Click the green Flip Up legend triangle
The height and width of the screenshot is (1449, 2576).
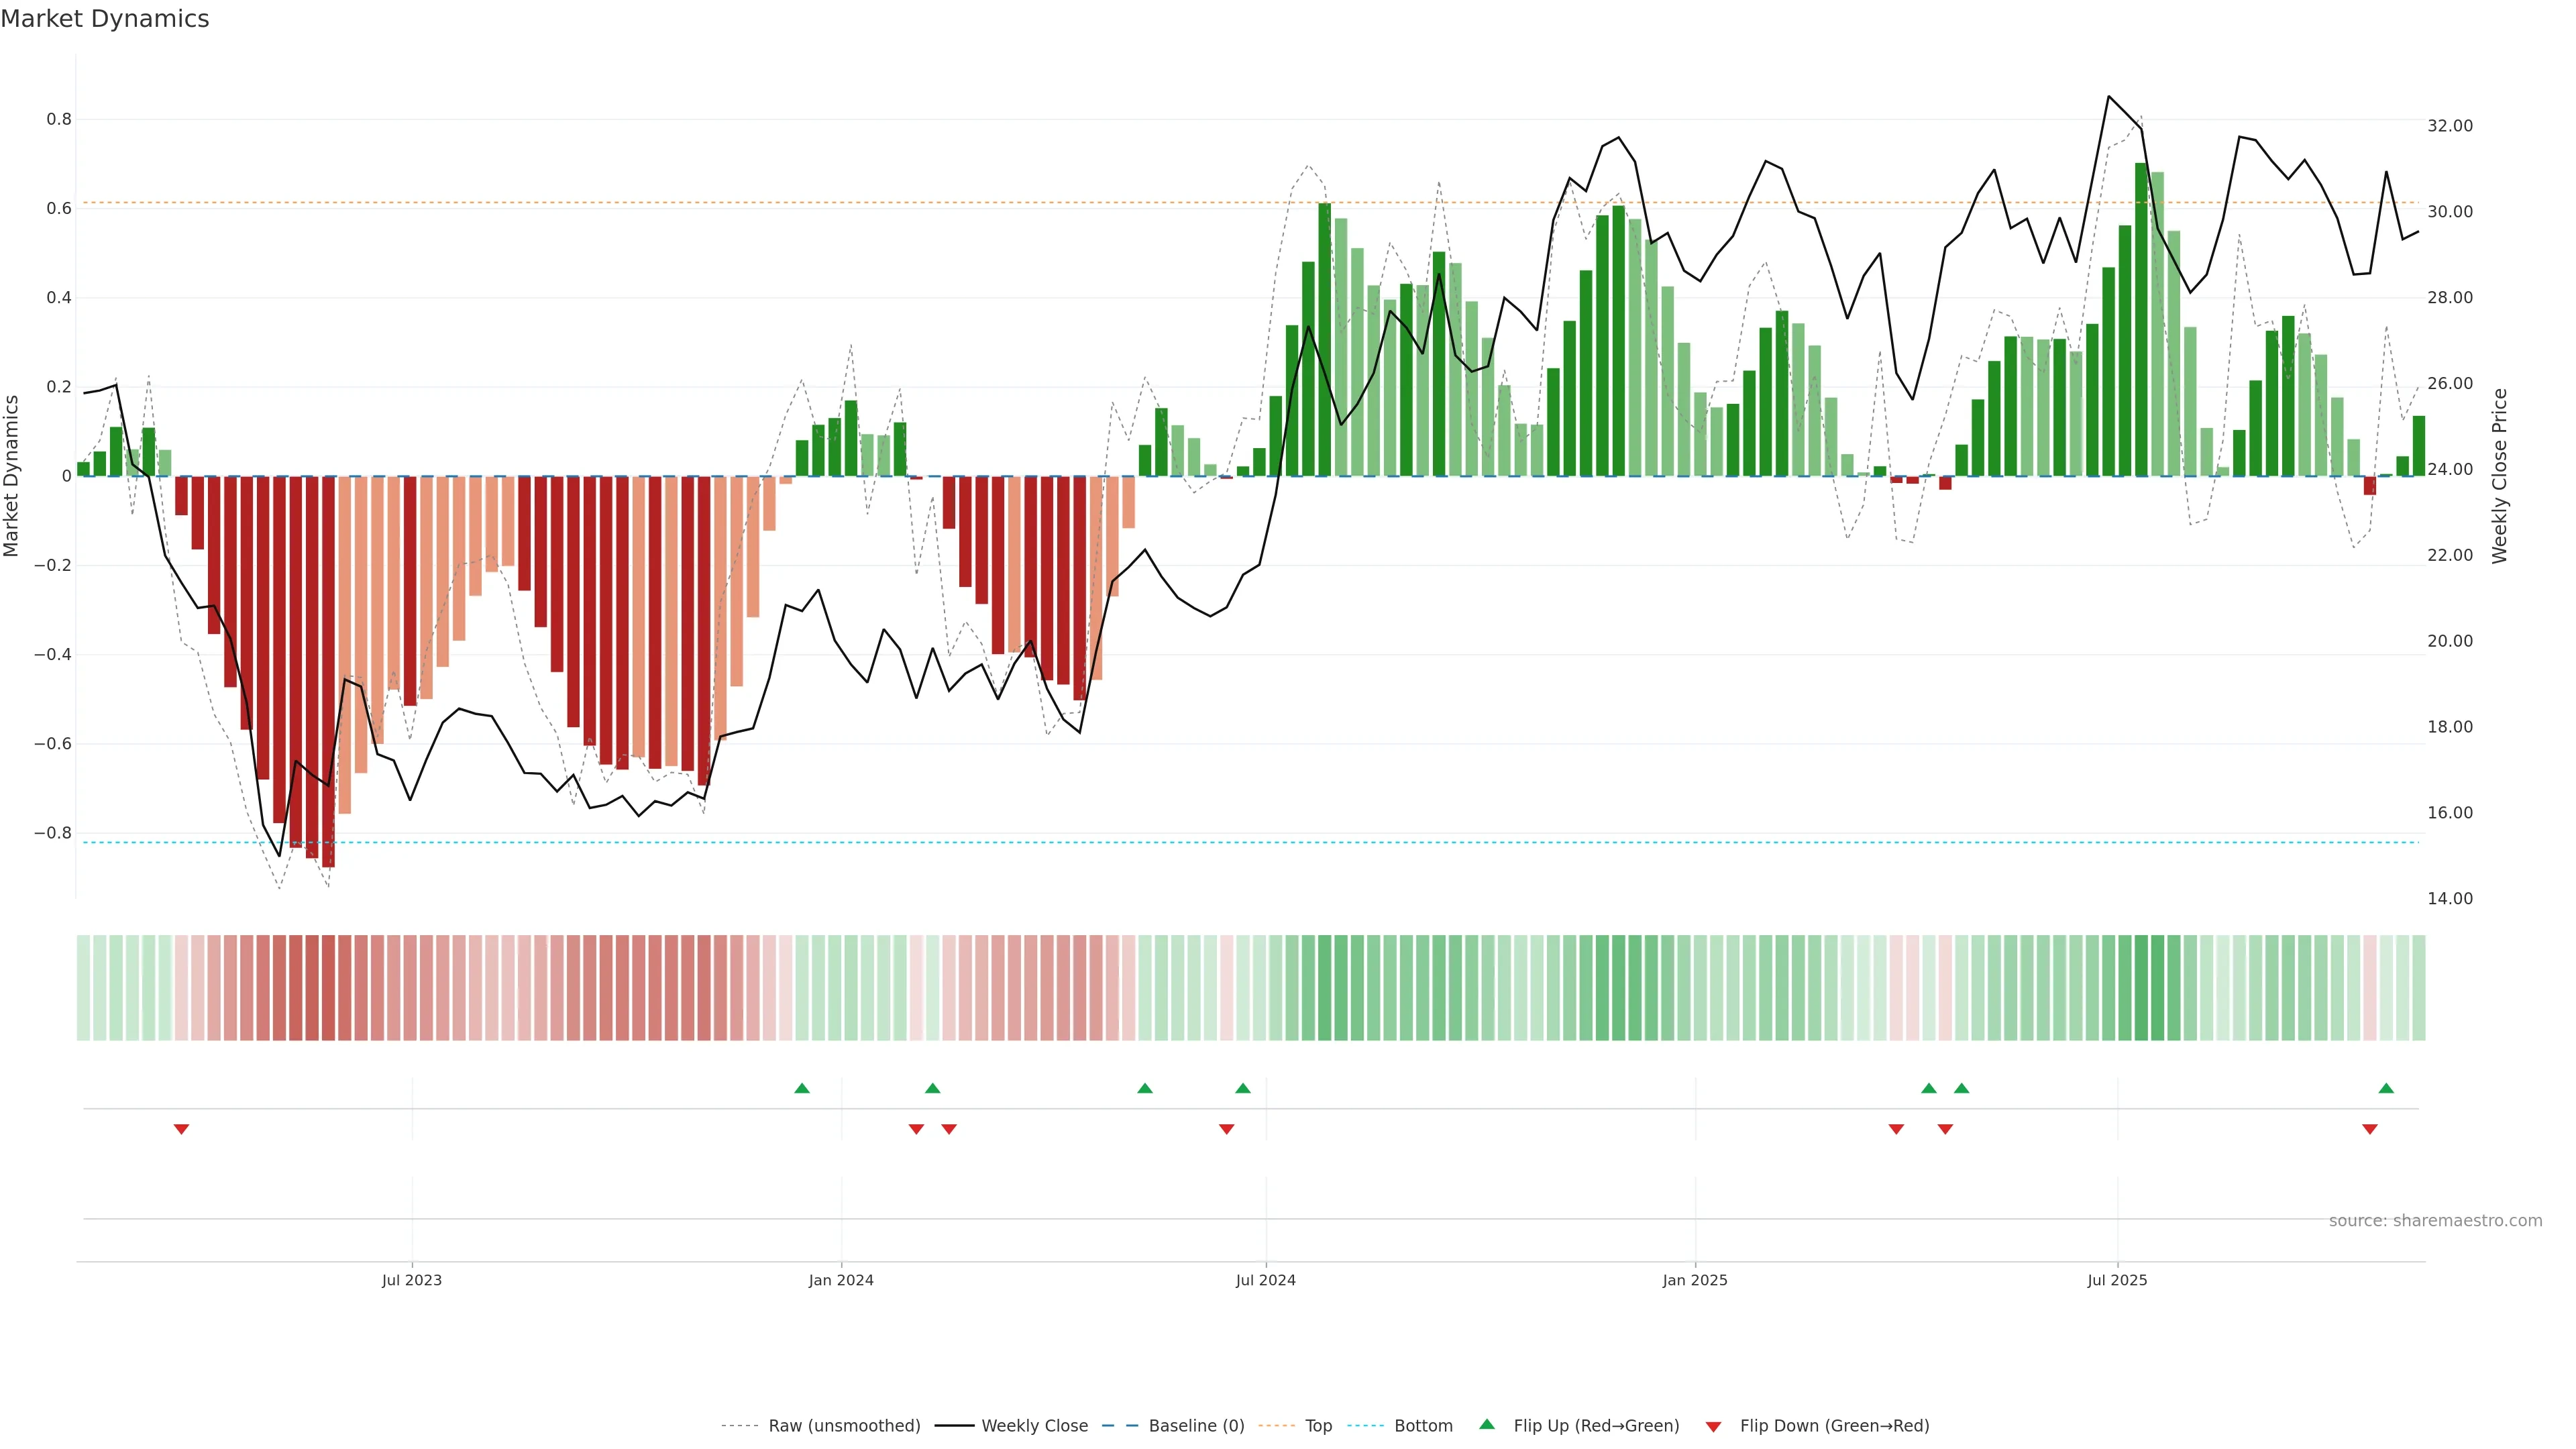[x=1486, y=1424]
